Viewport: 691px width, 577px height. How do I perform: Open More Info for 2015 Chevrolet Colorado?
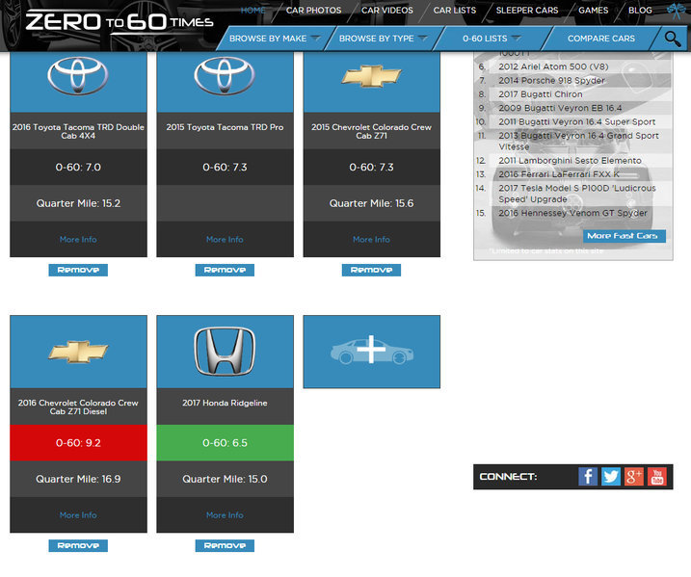pos(371,240)
